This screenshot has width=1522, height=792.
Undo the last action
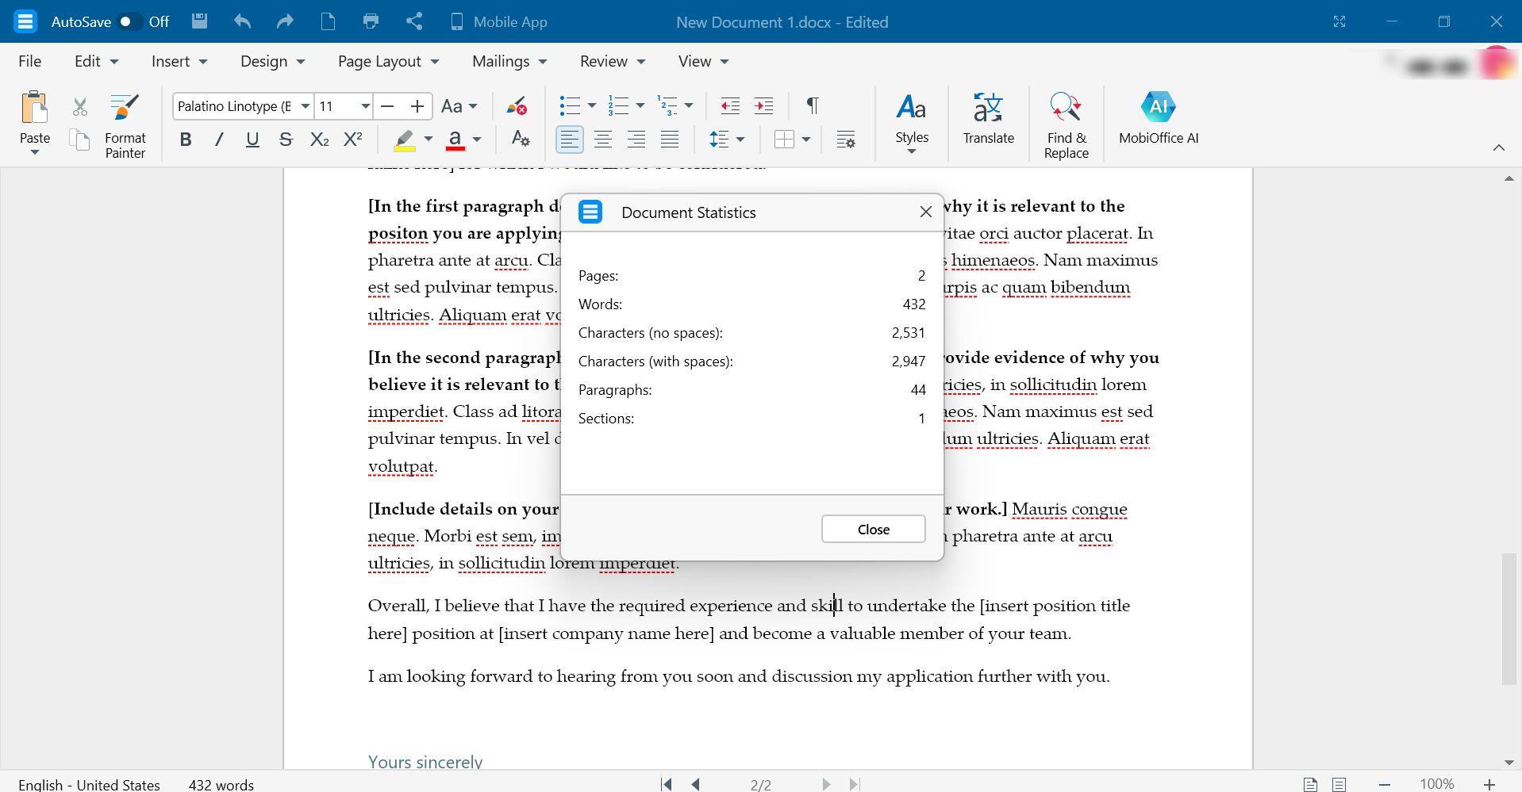(243, 21)
